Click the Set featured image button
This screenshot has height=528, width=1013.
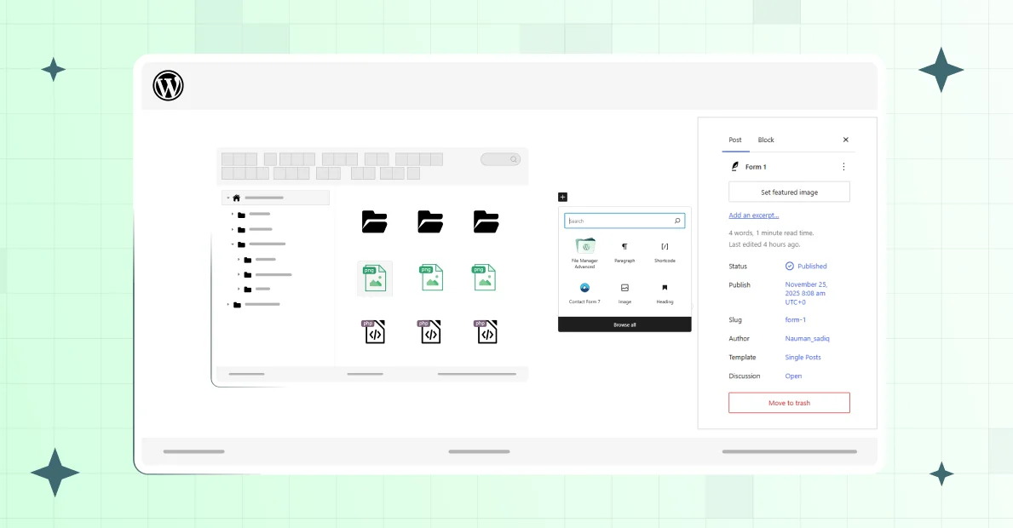coord(789,192)
